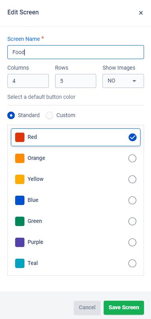This screenshot has height=319, width=151.
Task: Click the Columns number field
Action: pyautogui.click(x=28, y=81)
